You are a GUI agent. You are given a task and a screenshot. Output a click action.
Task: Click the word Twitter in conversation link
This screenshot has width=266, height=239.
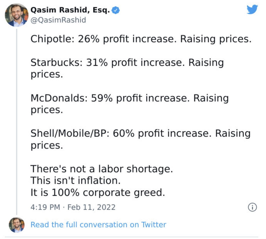point(154,225)
